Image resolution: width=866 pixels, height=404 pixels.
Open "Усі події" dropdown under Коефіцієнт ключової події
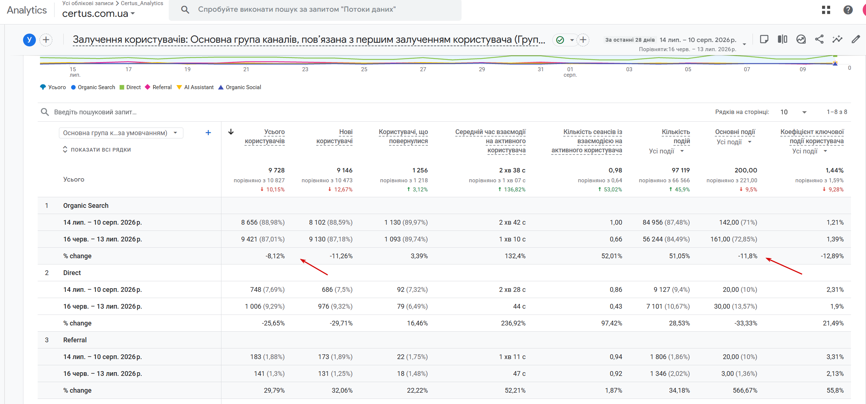[810, 151]
